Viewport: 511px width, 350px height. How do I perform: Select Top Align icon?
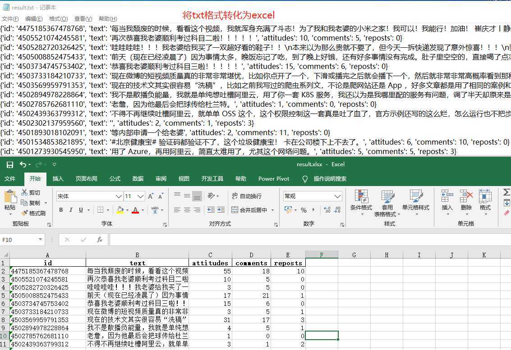[x=177, y=195]
